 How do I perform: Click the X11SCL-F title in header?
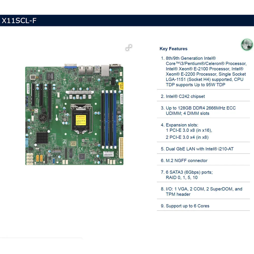pyautogui.click(x=19, y=21)
